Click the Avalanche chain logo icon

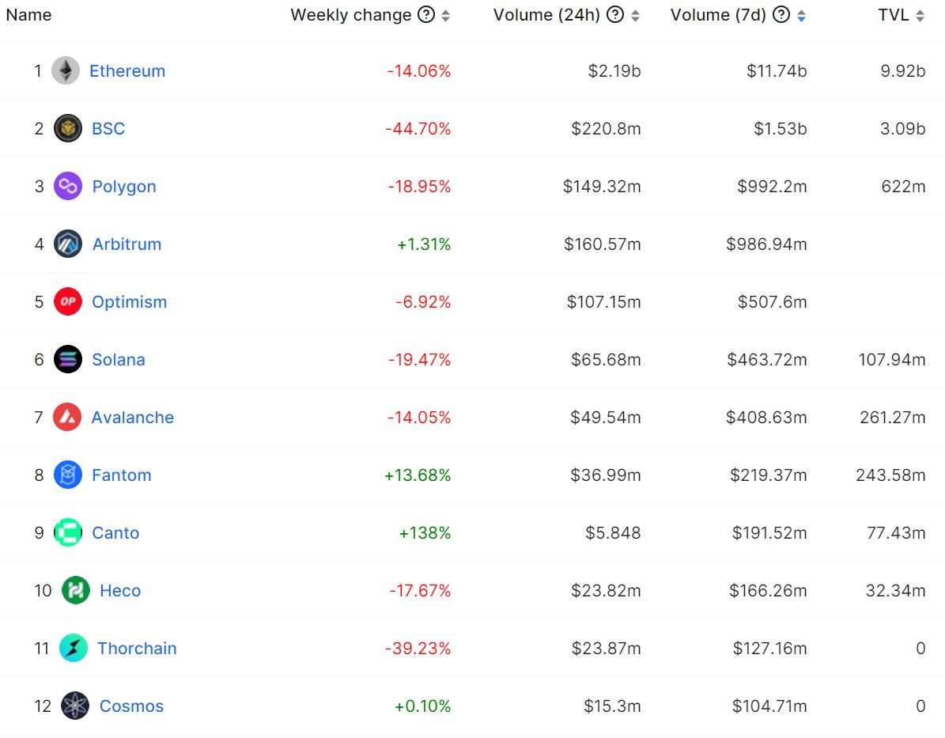67,418
